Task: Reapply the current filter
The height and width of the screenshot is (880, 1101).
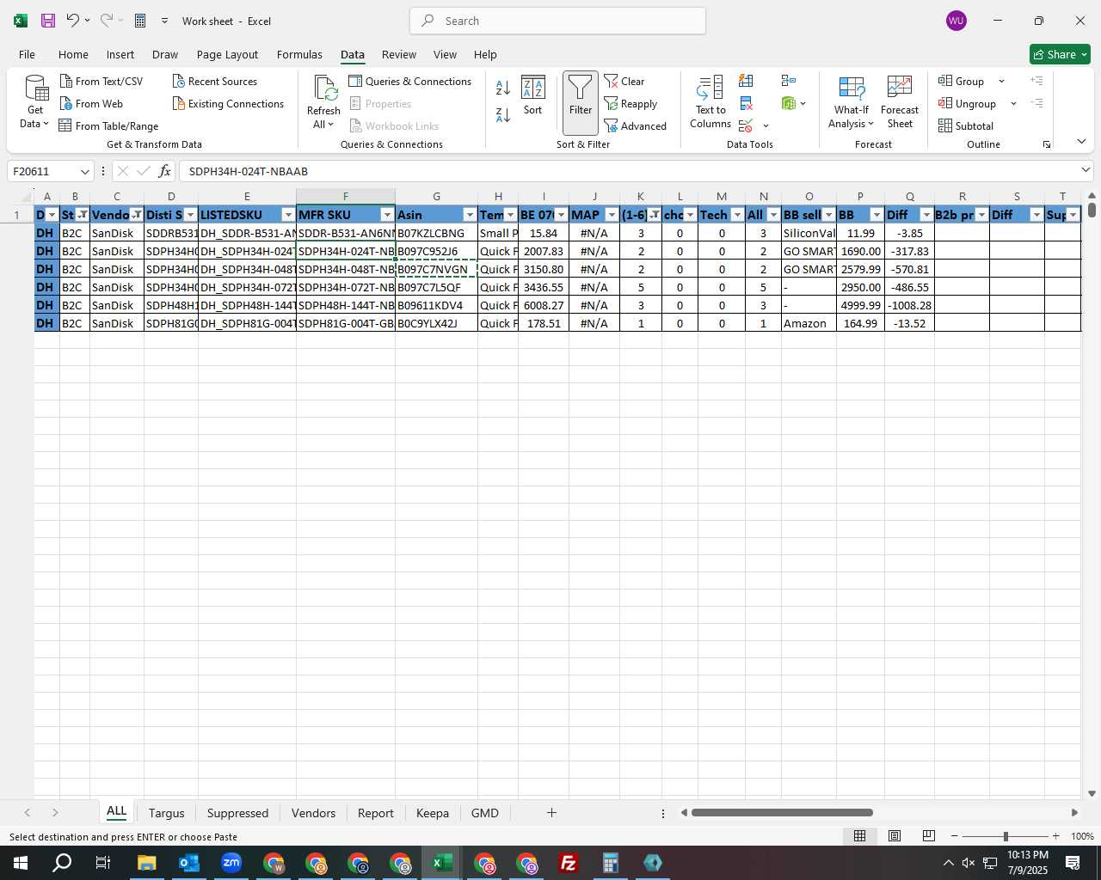Action: pos(630,103)
